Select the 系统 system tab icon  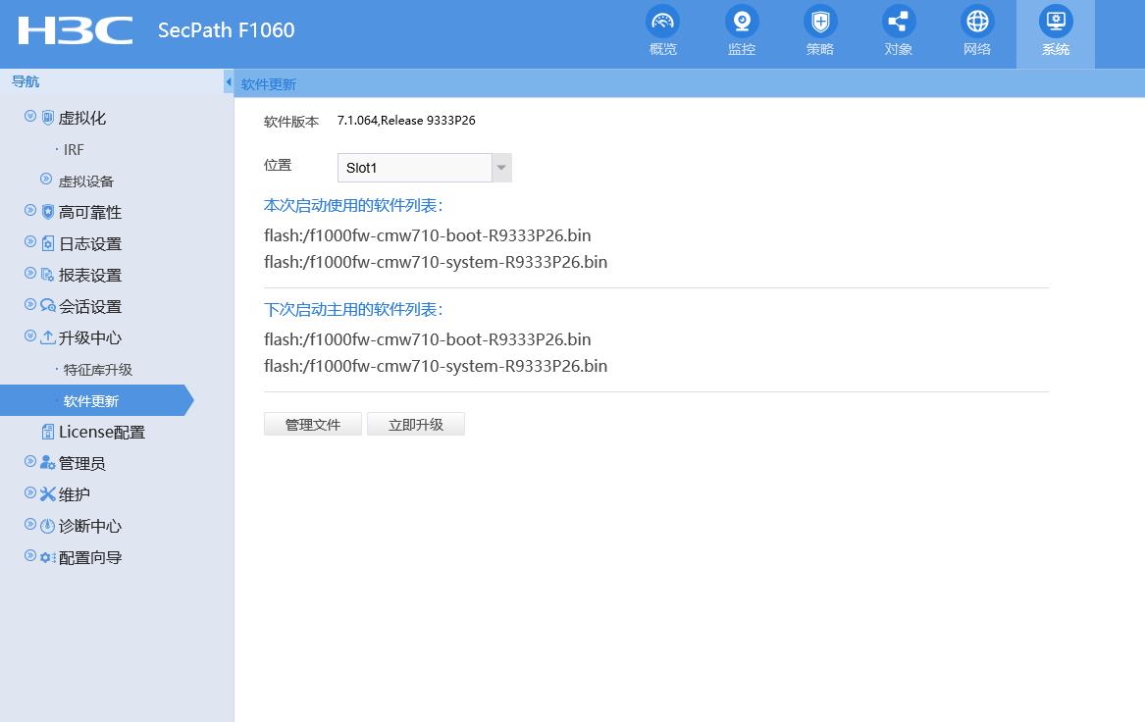click(1056, 22)
